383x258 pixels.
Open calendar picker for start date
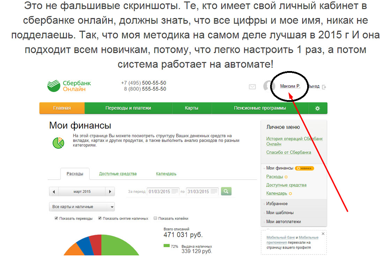175,191
